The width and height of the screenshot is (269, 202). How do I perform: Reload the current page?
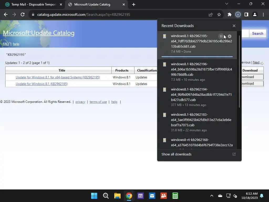click(23, 15)
